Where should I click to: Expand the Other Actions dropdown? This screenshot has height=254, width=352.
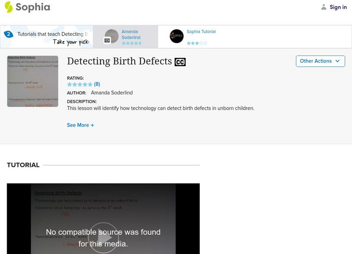tap(320, 61)
